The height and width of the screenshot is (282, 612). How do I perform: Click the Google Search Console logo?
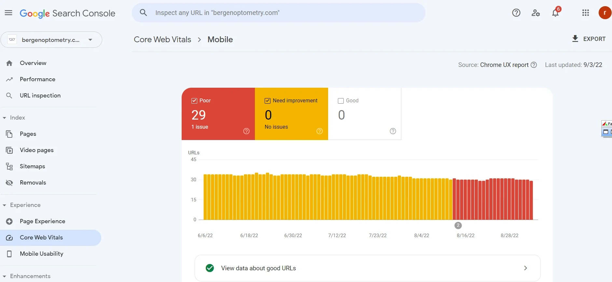(x=67, y=13)
